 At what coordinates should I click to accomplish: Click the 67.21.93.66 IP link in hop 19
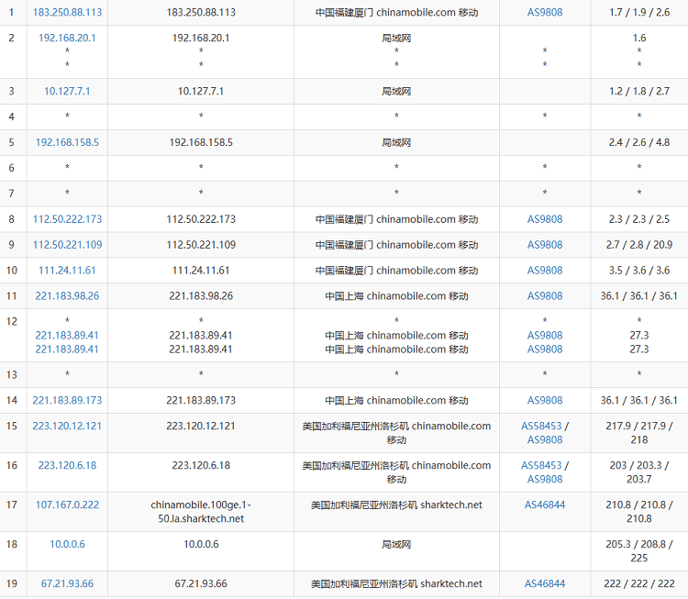[x=67, y=584]
